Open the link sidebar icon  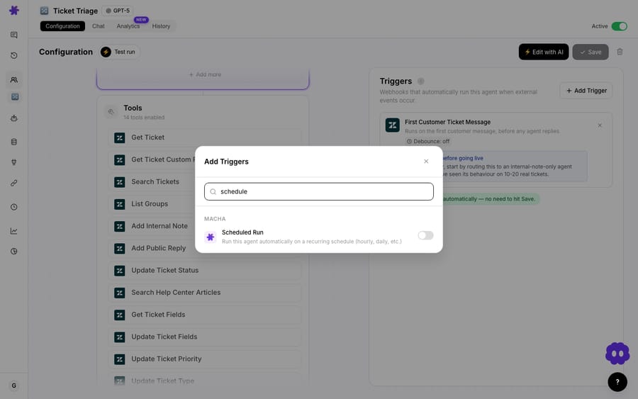(14, 183)
